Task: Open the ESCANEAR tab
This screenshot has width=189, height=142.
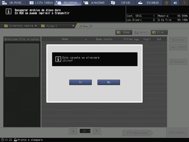Action: [x=149, y=3]
